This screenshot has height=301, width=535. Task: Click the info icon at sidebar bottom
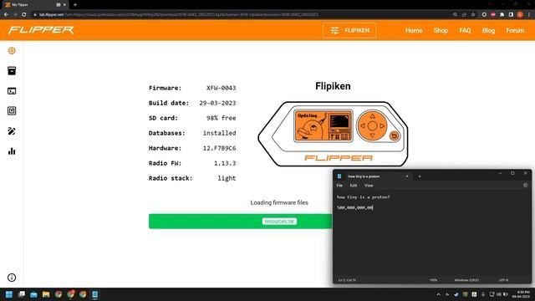(x=12, y=278)
